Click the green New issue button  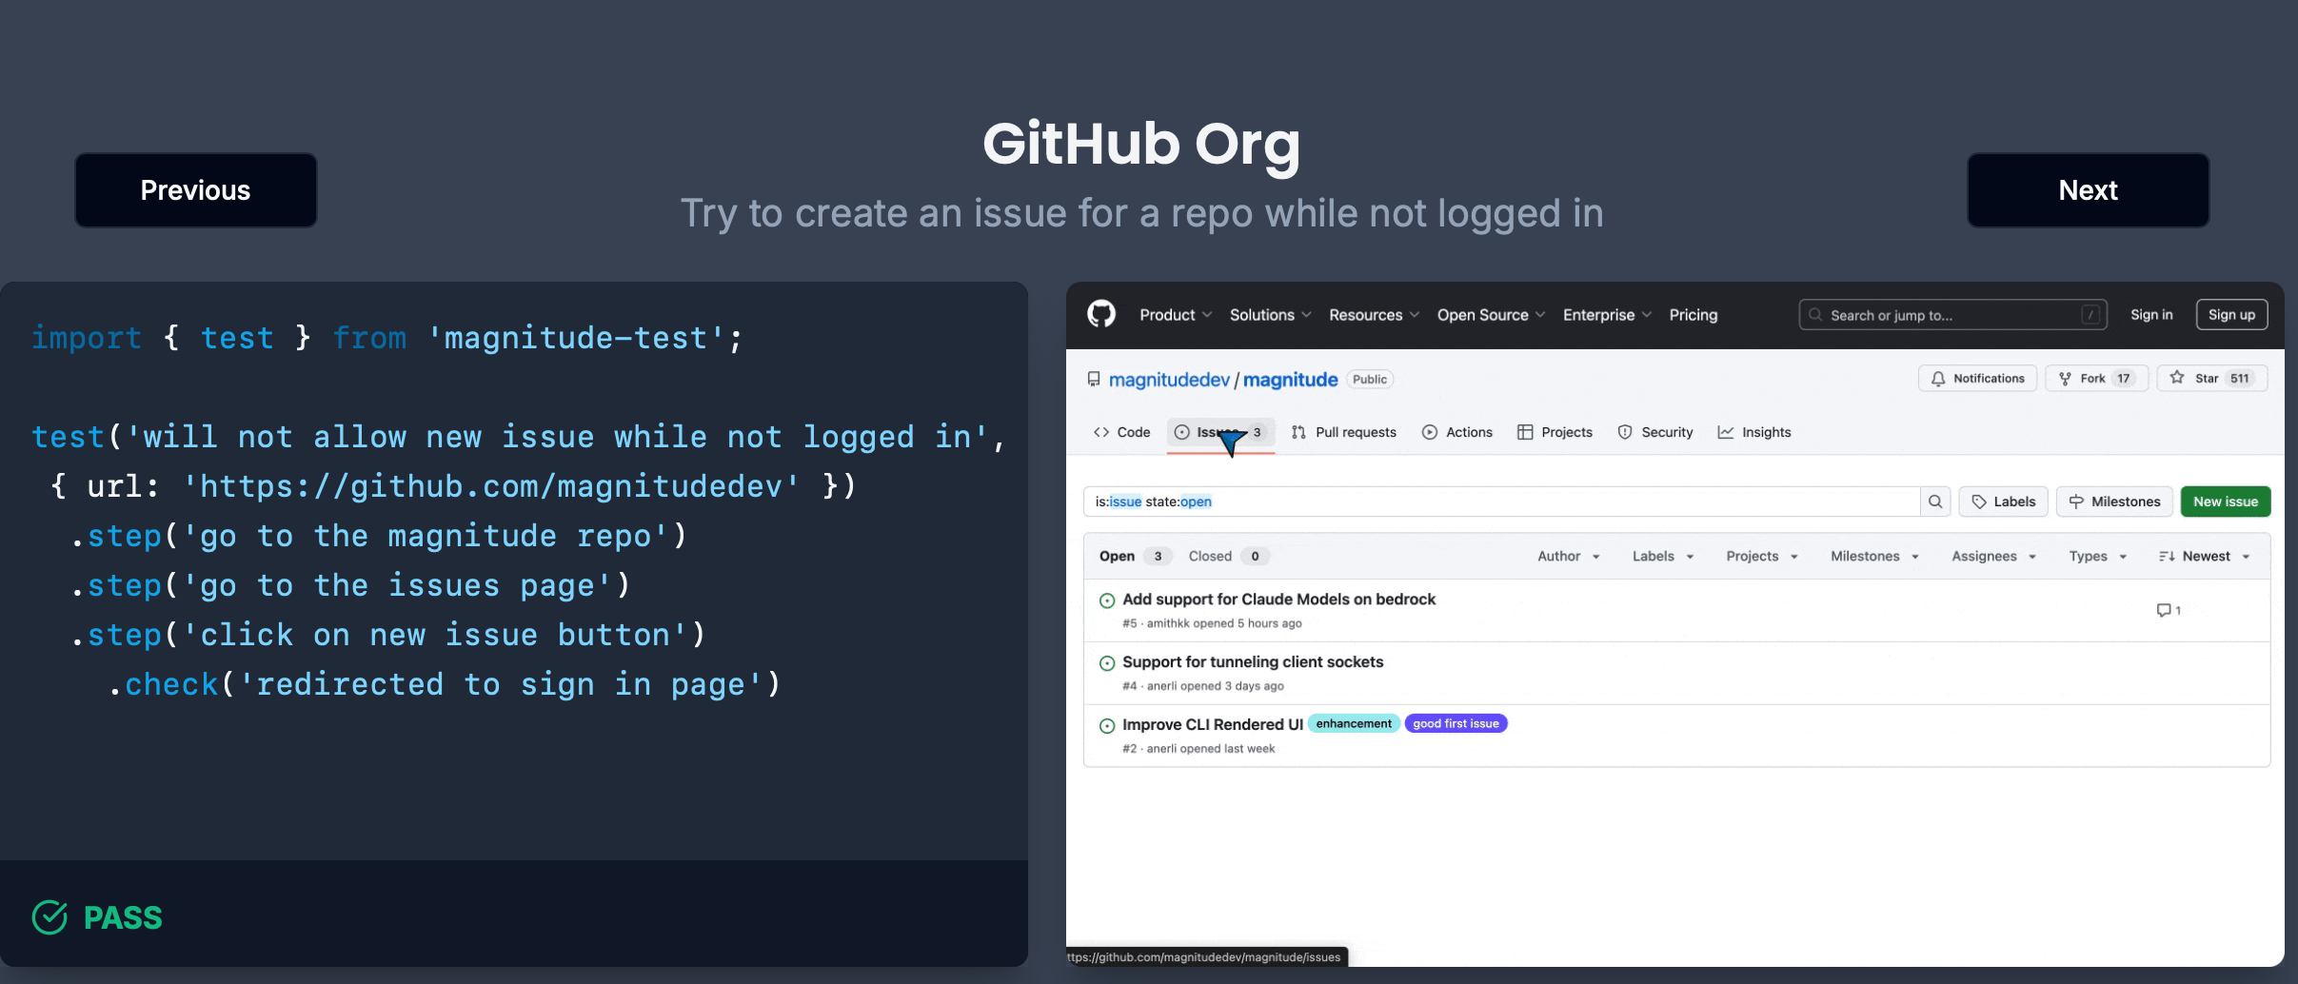(2226, 502)
